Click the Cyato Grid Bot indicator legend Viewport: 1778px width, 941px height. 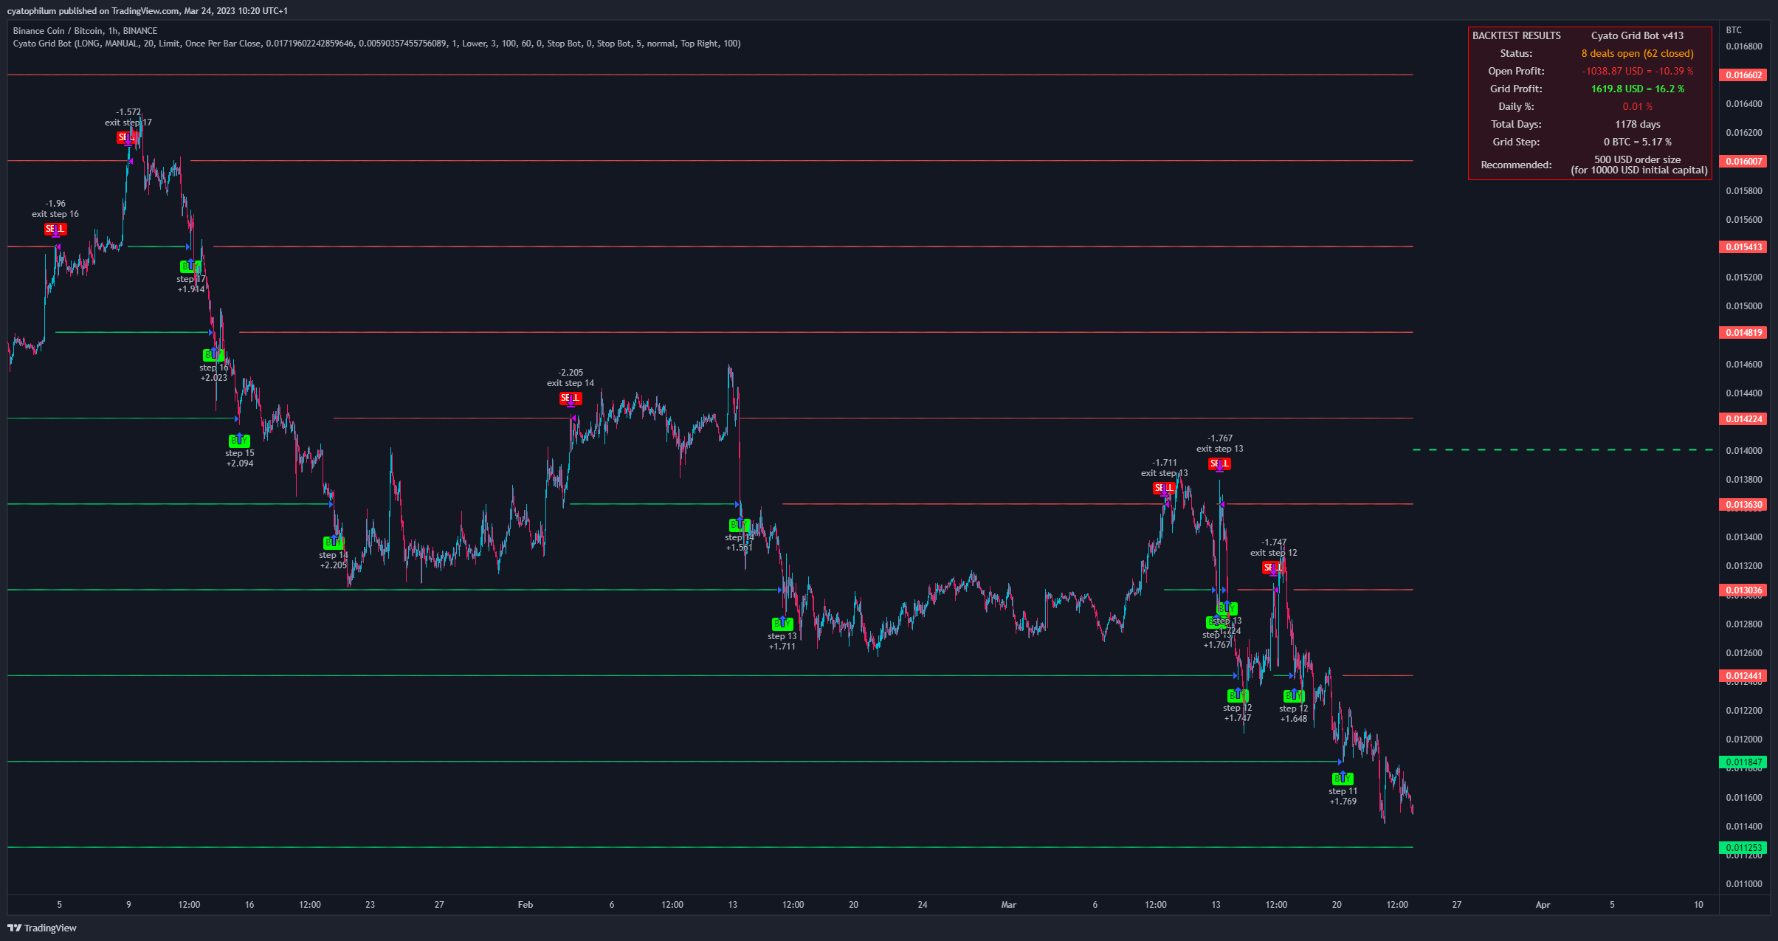pyautogui.click(x=376, y=44)
